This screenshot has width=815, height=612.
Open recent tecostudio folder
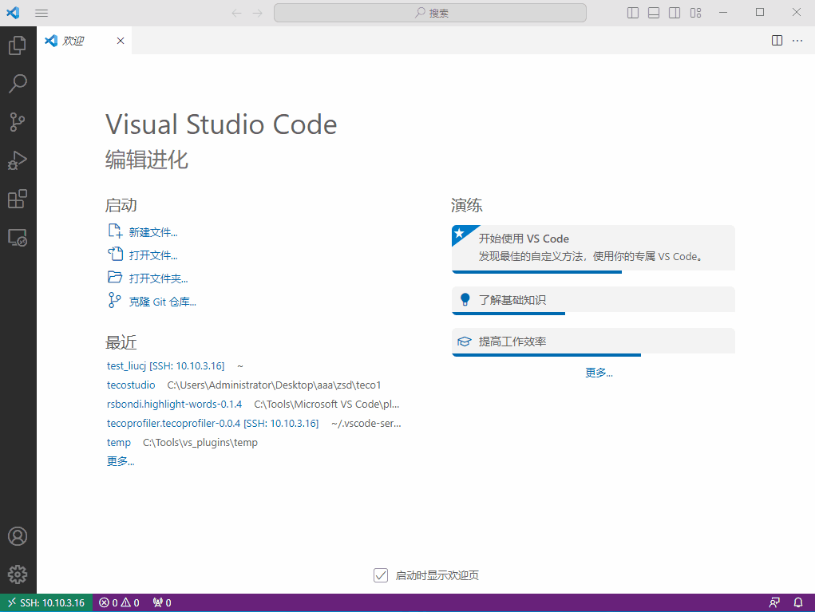[131, 385]
